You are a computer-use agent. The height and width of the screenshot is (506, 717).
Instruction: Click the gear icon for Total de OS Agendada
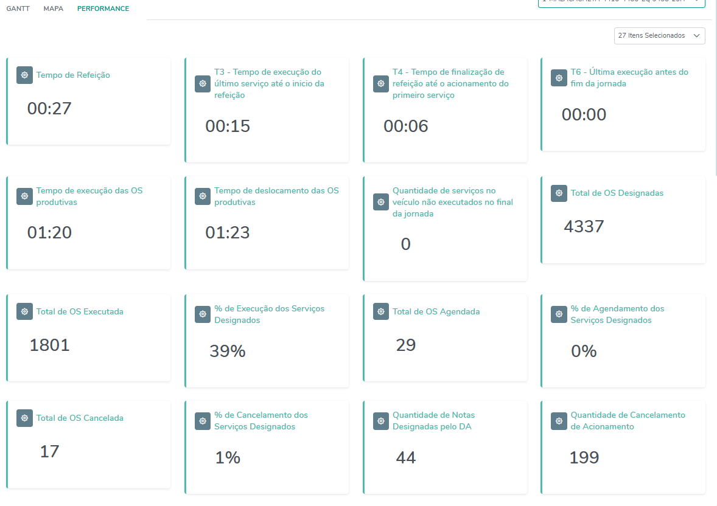[x=381, y=311]
